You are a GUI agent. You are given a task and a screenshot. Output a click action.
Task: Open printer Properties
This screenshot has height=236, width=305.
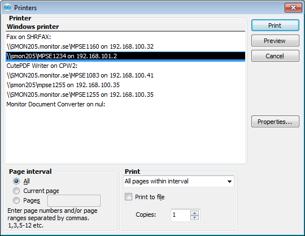(x=275, y=122)
